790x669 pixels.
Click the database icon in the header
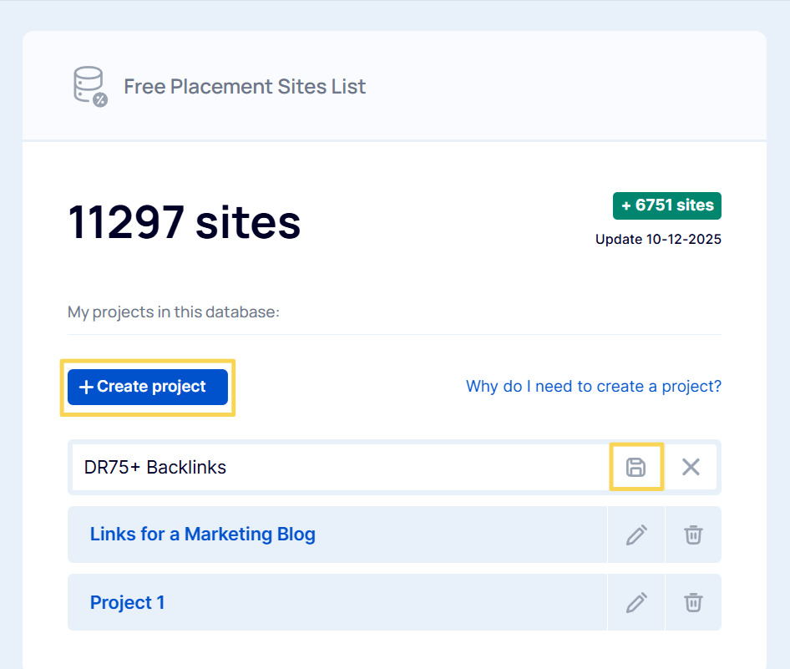coord(88,84)
